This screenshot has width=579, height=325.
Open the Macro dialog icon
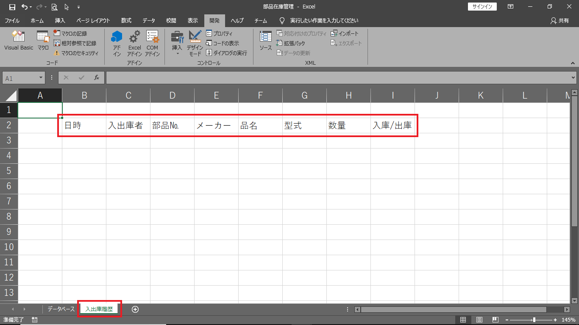43,41
